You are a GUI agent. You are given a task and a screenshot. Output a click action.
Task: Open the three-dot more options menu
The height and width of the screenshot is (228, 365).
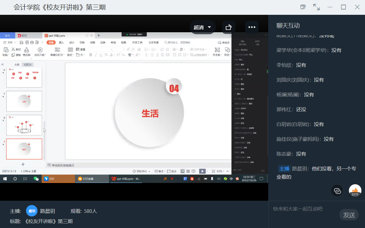[252, 27]
